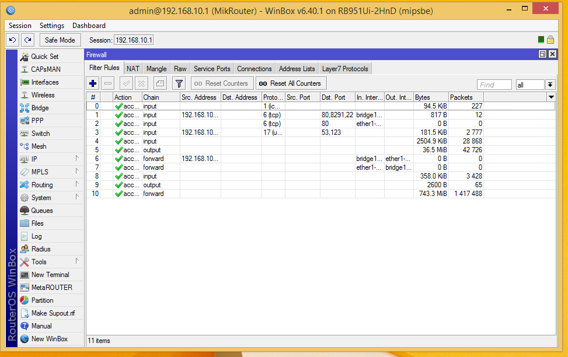Image resolution: width=568 pixels, height=357 pixels.
Task: Open the Dashboard menu
Action: point(89,26)
